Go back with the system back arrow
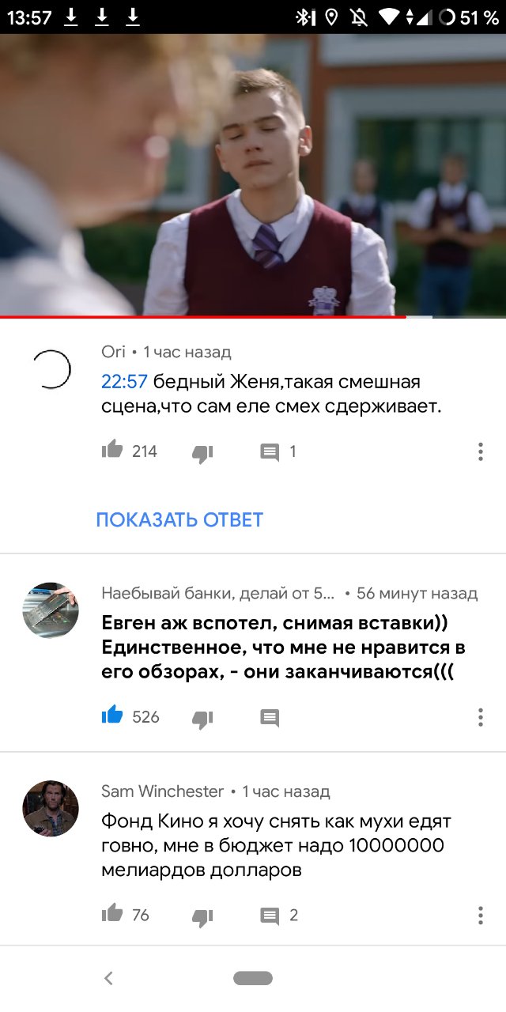 point(109,979)
